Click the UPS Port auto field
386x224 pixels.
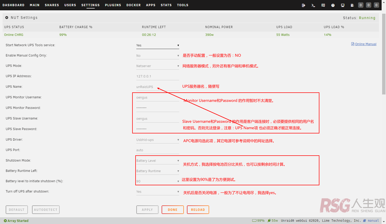pyautogui.click(x=158, y=150)
